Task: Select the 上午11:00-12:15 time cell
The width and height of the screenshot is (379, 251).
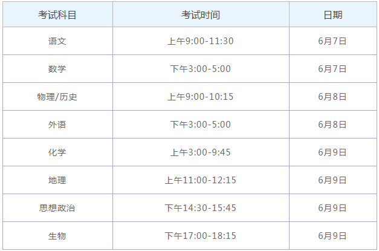Action: [200, 180]
